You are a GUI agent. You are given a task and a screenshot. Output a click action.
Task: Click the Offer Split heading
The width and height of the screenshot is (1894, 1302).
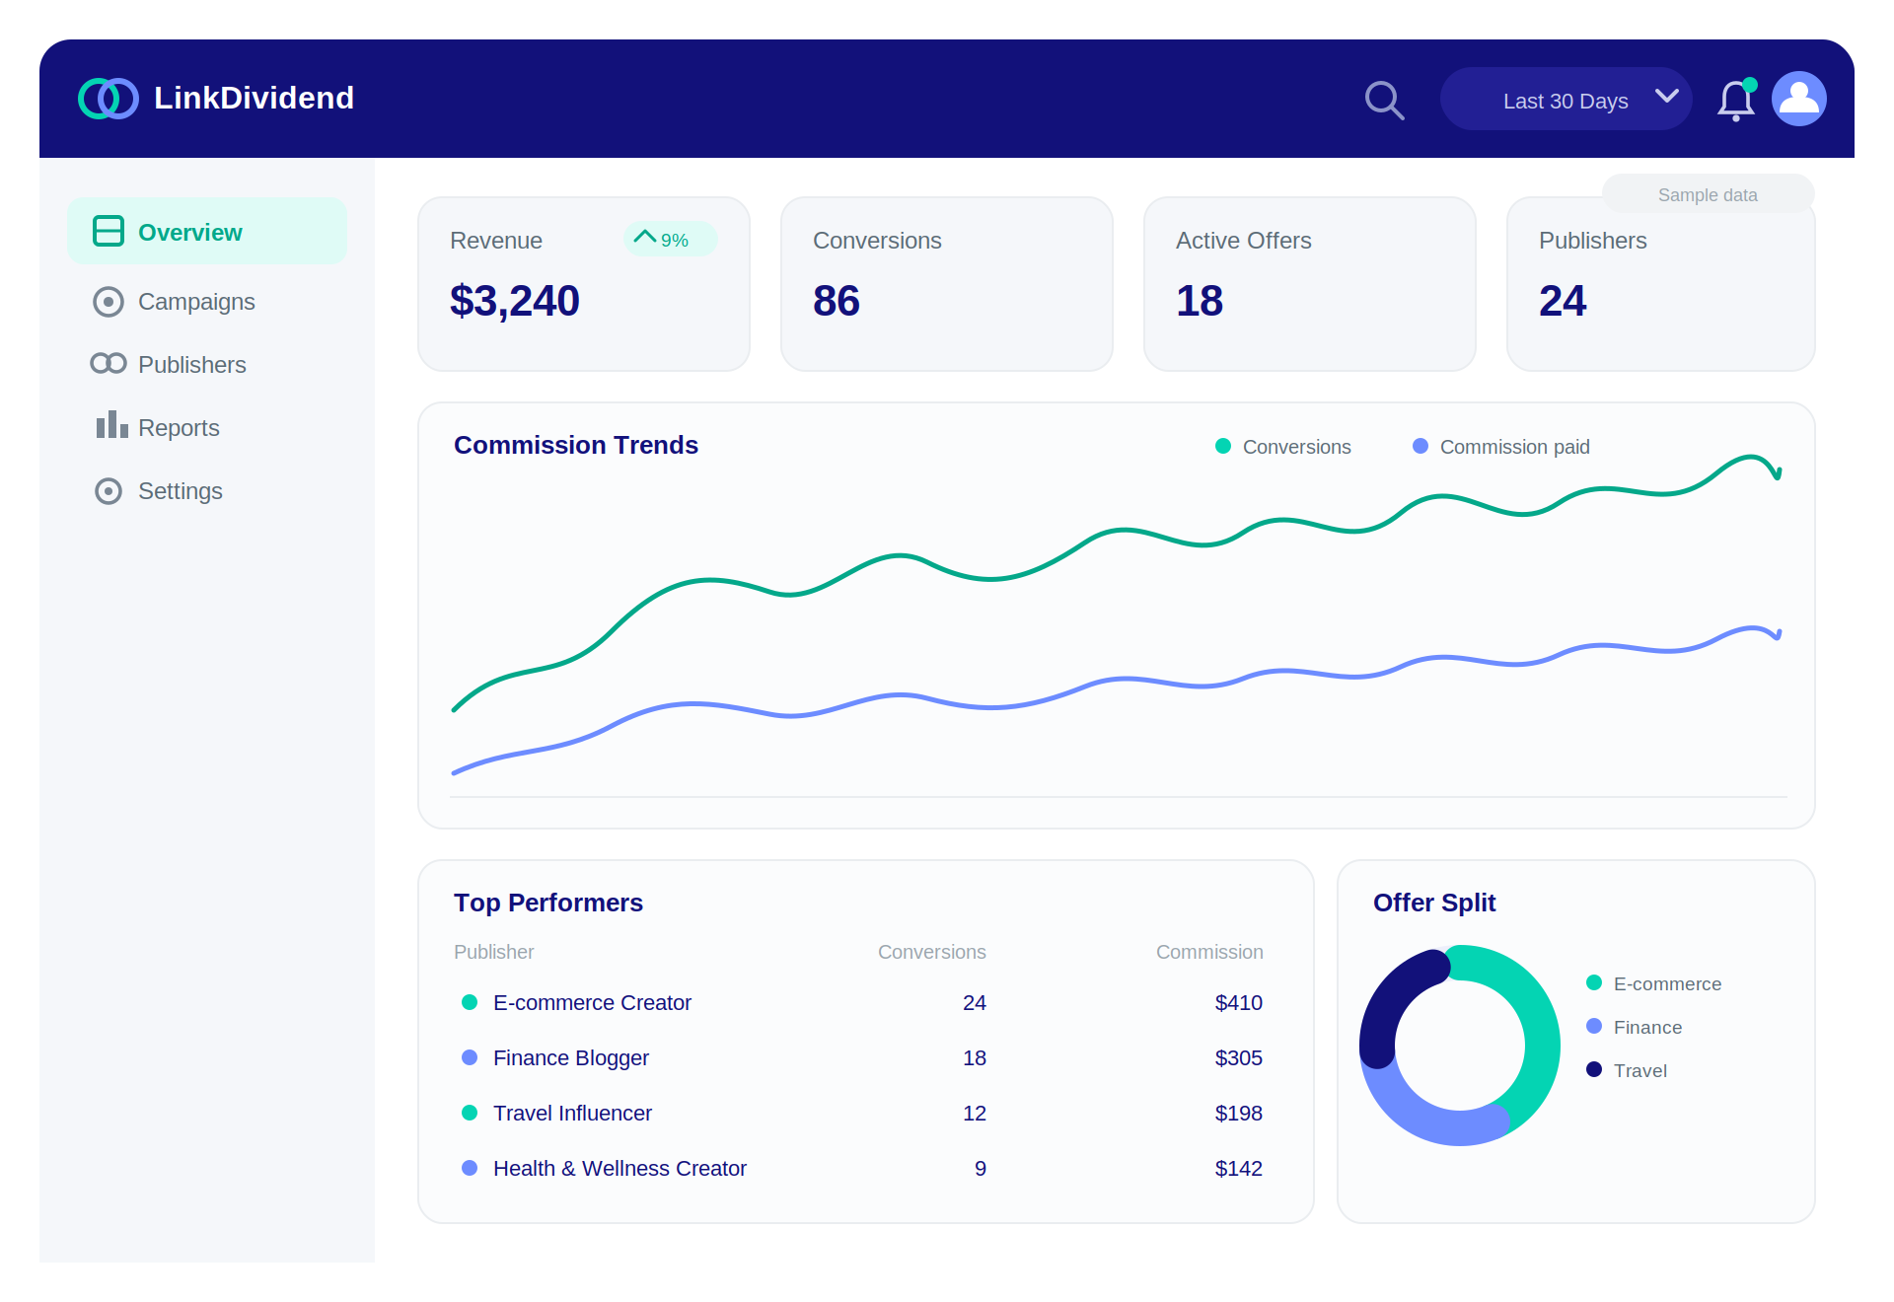pos(1434,903)
